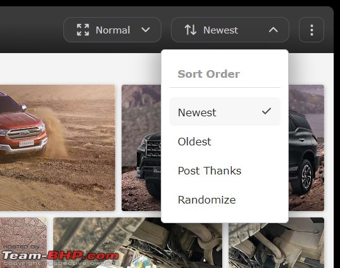
Task: Click the expand arrows icon beside Normal
Action: coord(83,30)
